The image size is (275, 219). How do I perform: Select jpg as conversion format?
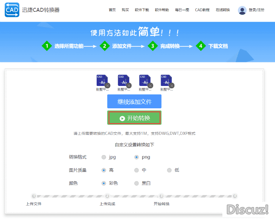[104, 157]
